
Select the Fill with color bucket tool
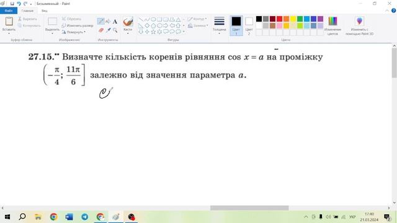click(x=108, y=21)
